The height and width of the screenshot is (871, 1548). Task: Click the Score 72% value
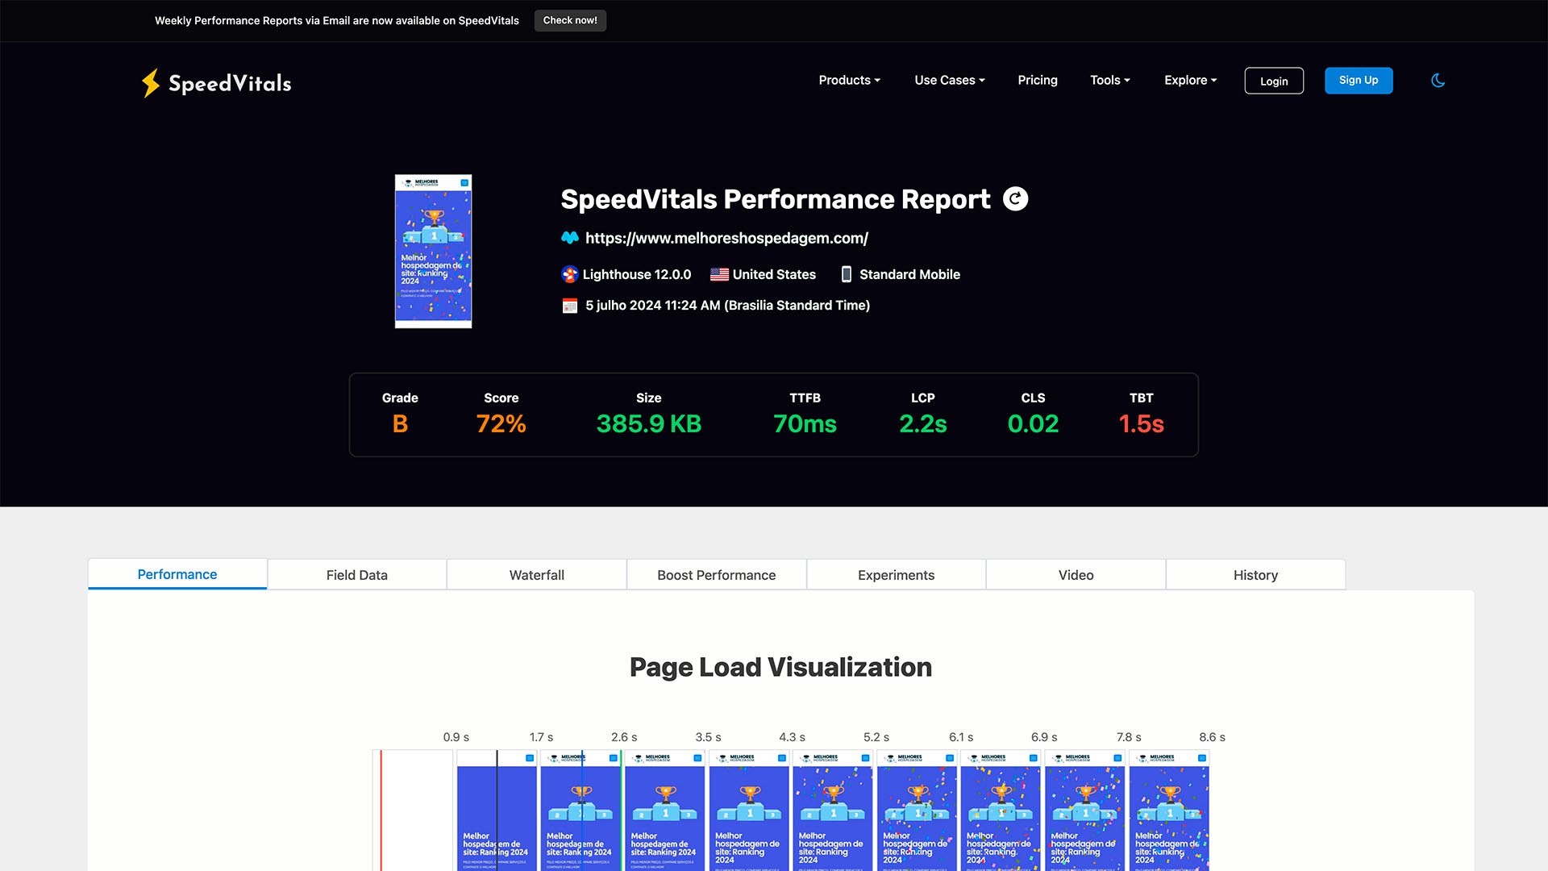[501, 424]
